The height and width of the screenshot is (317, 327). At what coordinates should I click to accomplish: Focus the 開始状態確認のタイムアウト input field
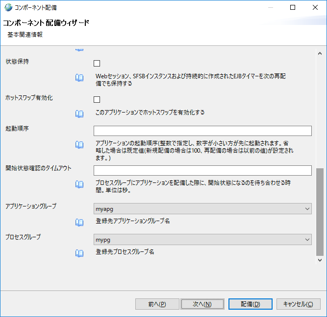202,170
